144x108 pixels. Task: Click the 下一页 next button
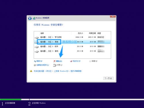click(x=109, y=78)
